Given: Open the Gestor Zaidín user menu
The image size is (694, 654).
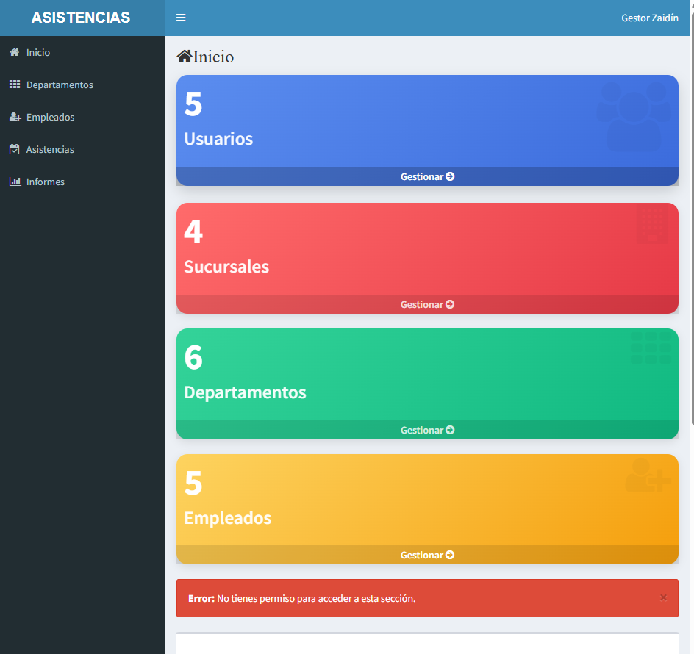Looking at the screenshot, I should click(x=649, y=18).
